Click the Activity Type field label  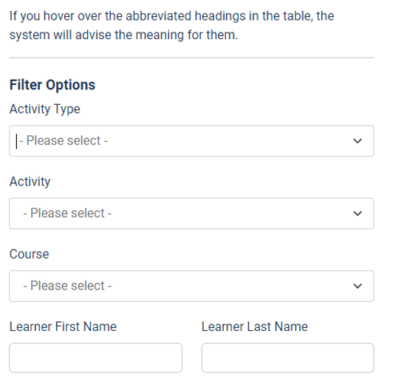(x=45, y=109)
